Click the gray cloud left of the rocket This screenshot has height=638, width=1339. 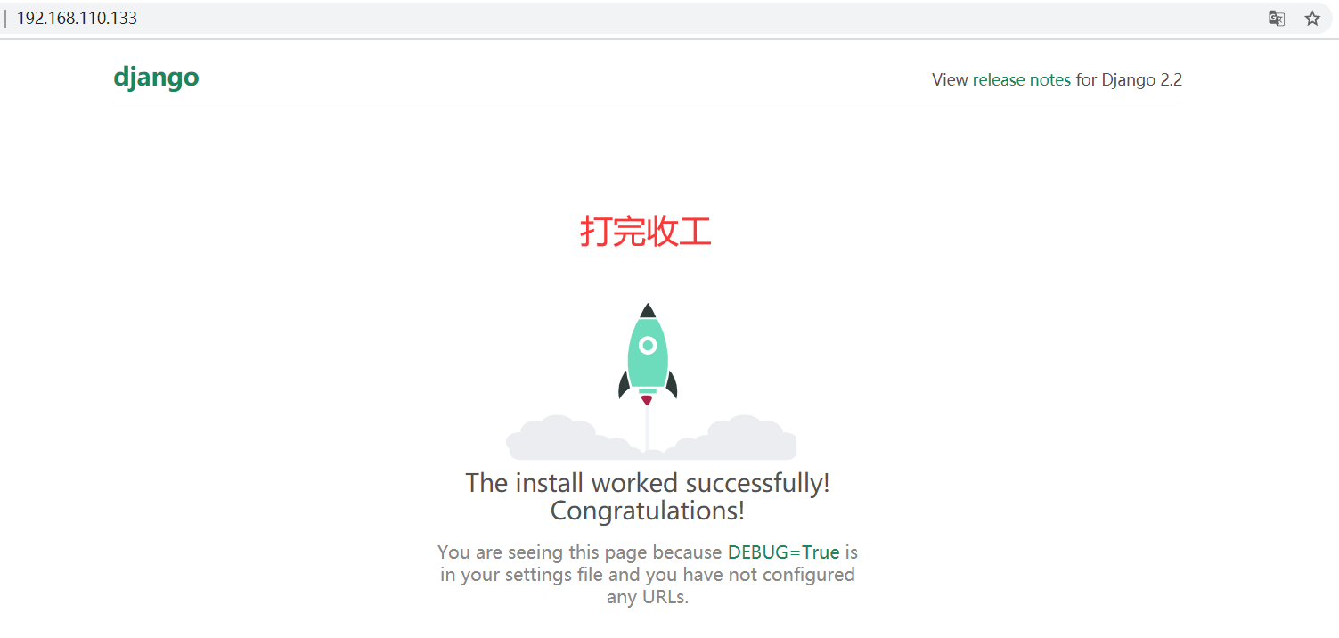point(561,438)
